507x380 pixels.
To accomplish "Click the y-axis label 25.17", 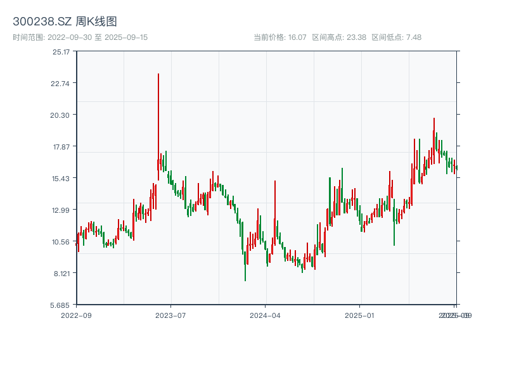I will click(x=61, y=52).
